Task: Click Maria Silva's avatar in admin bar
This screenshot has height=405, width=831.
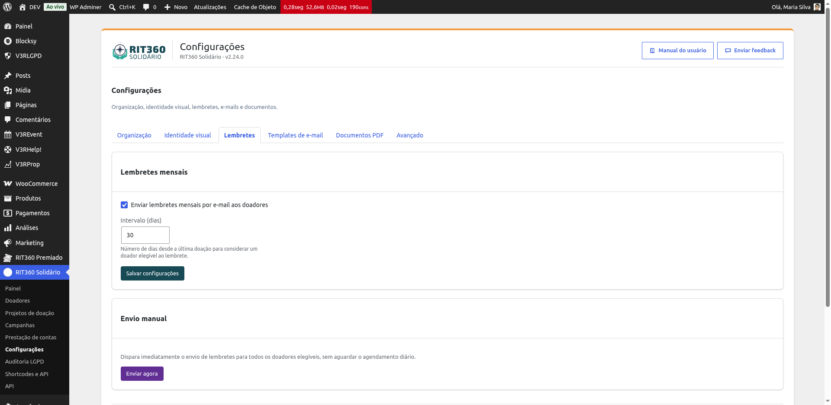Action: coord(817,7)
